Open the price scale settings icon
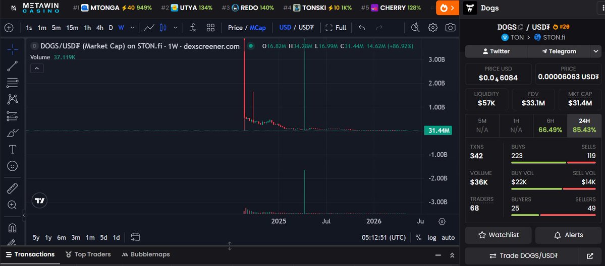Screen dimensions: 605x266 (442, 222)
